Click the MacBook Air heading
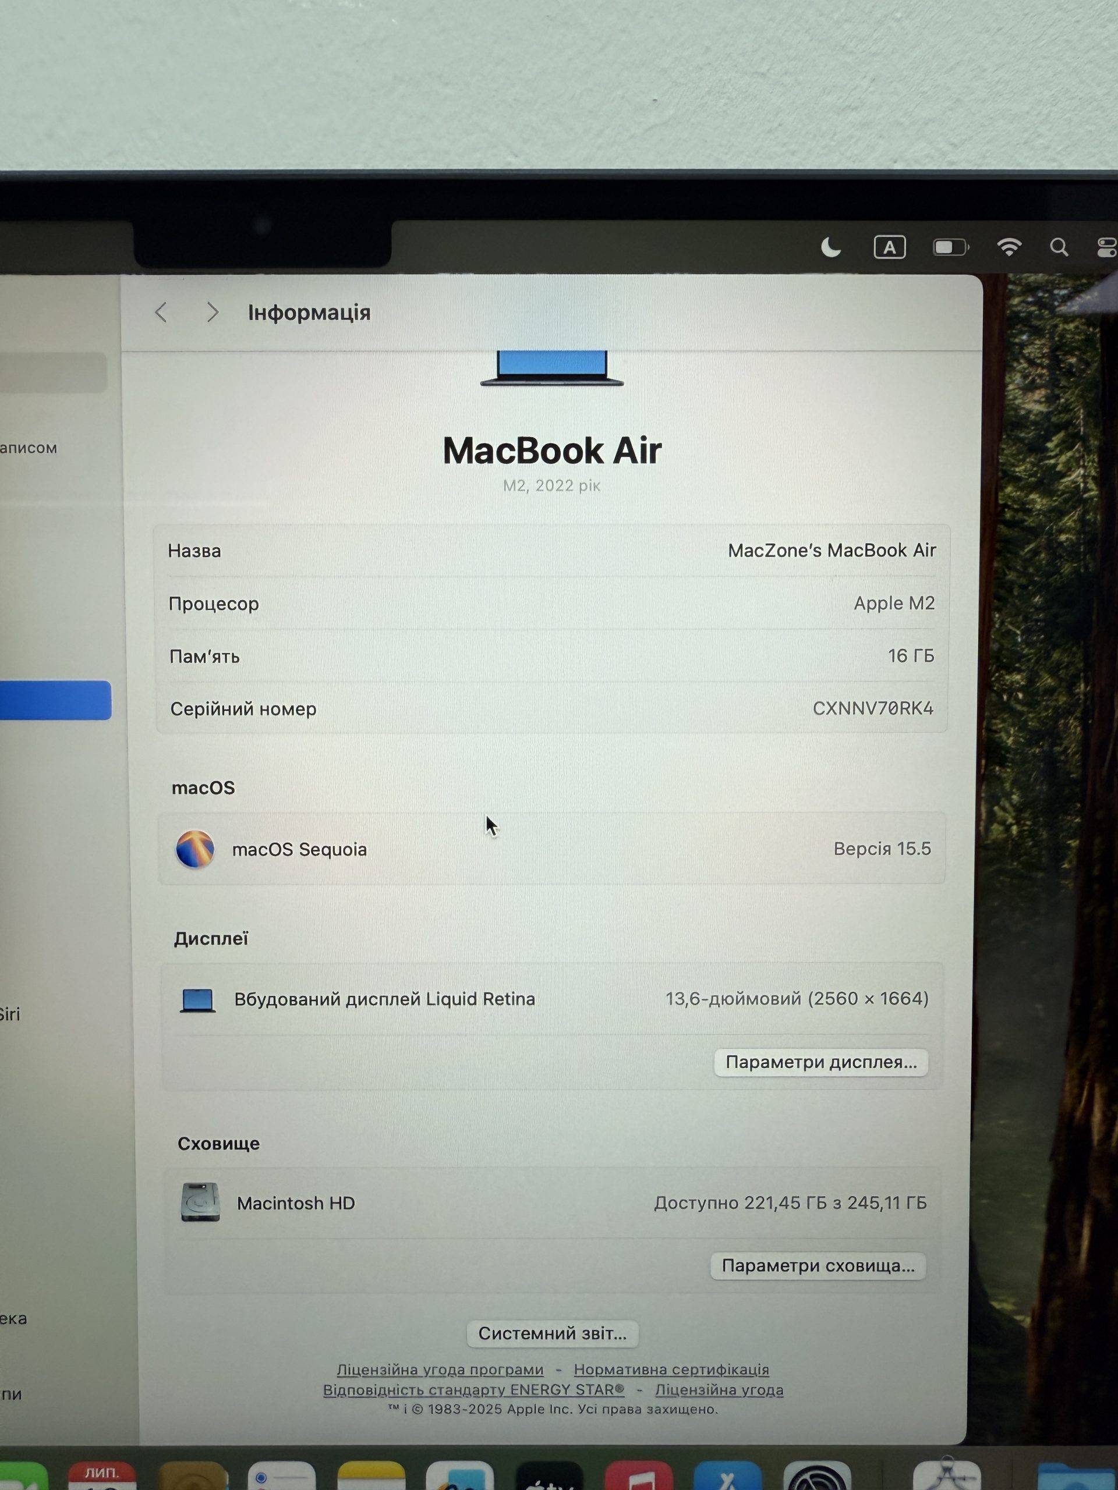The width and height of the screenshot is (1118, 1490). coord(552,450)
